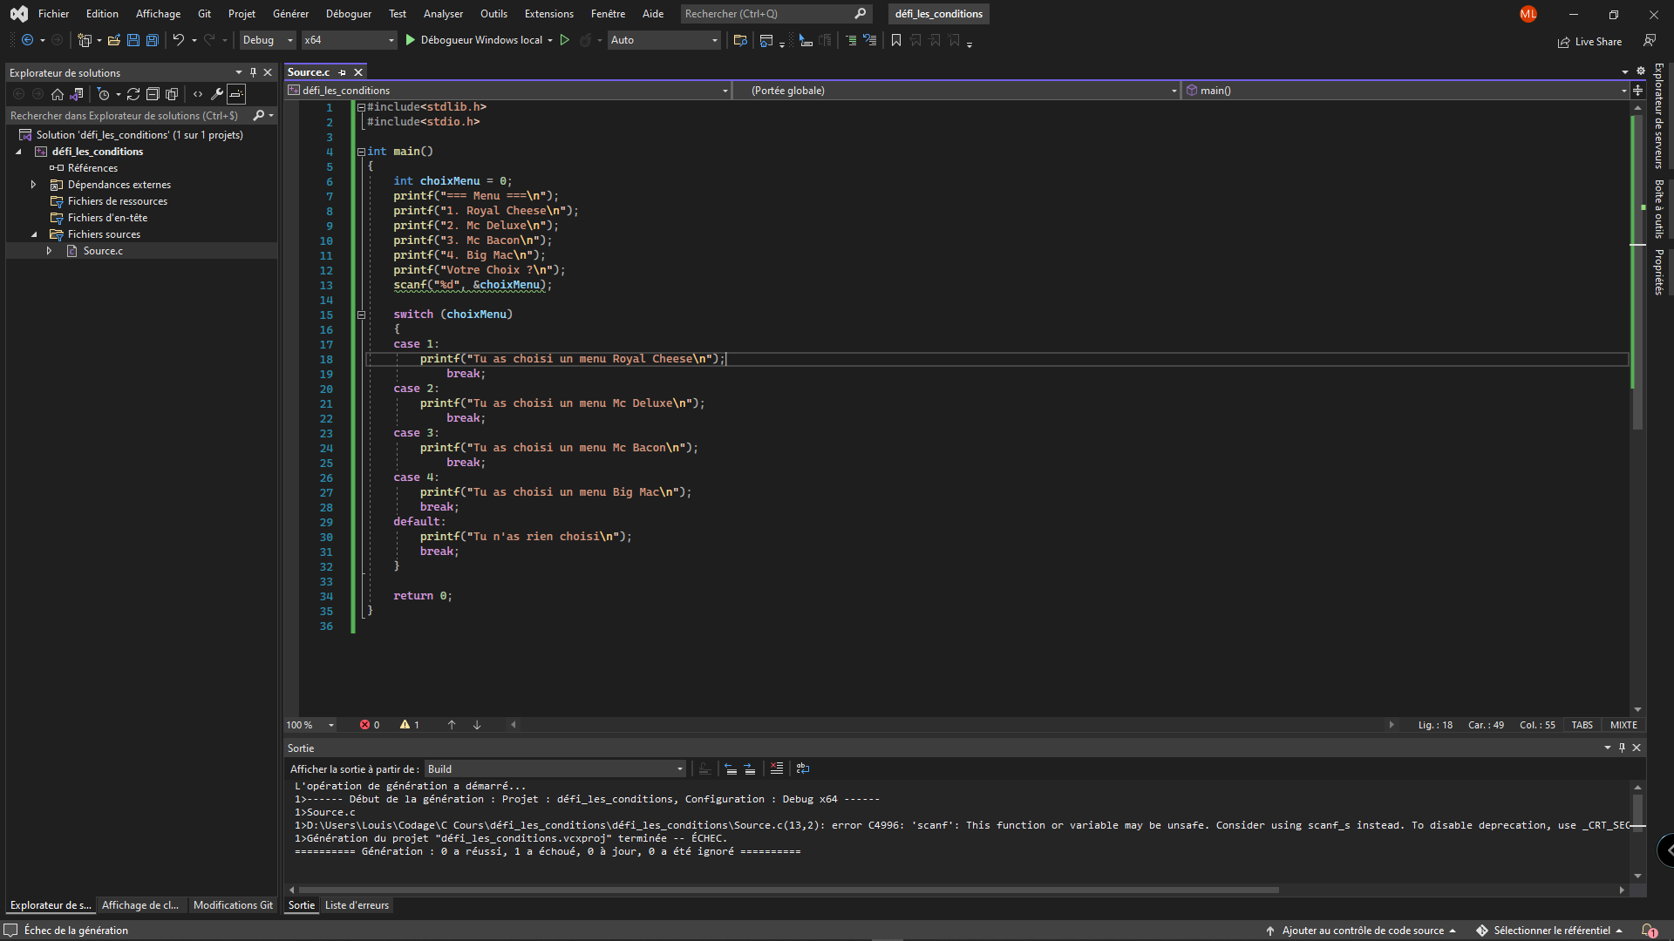The height and width of the screenshot is (941, 1674).
Task: Click the Find in Files folder icon
Action: pos(740,40)
